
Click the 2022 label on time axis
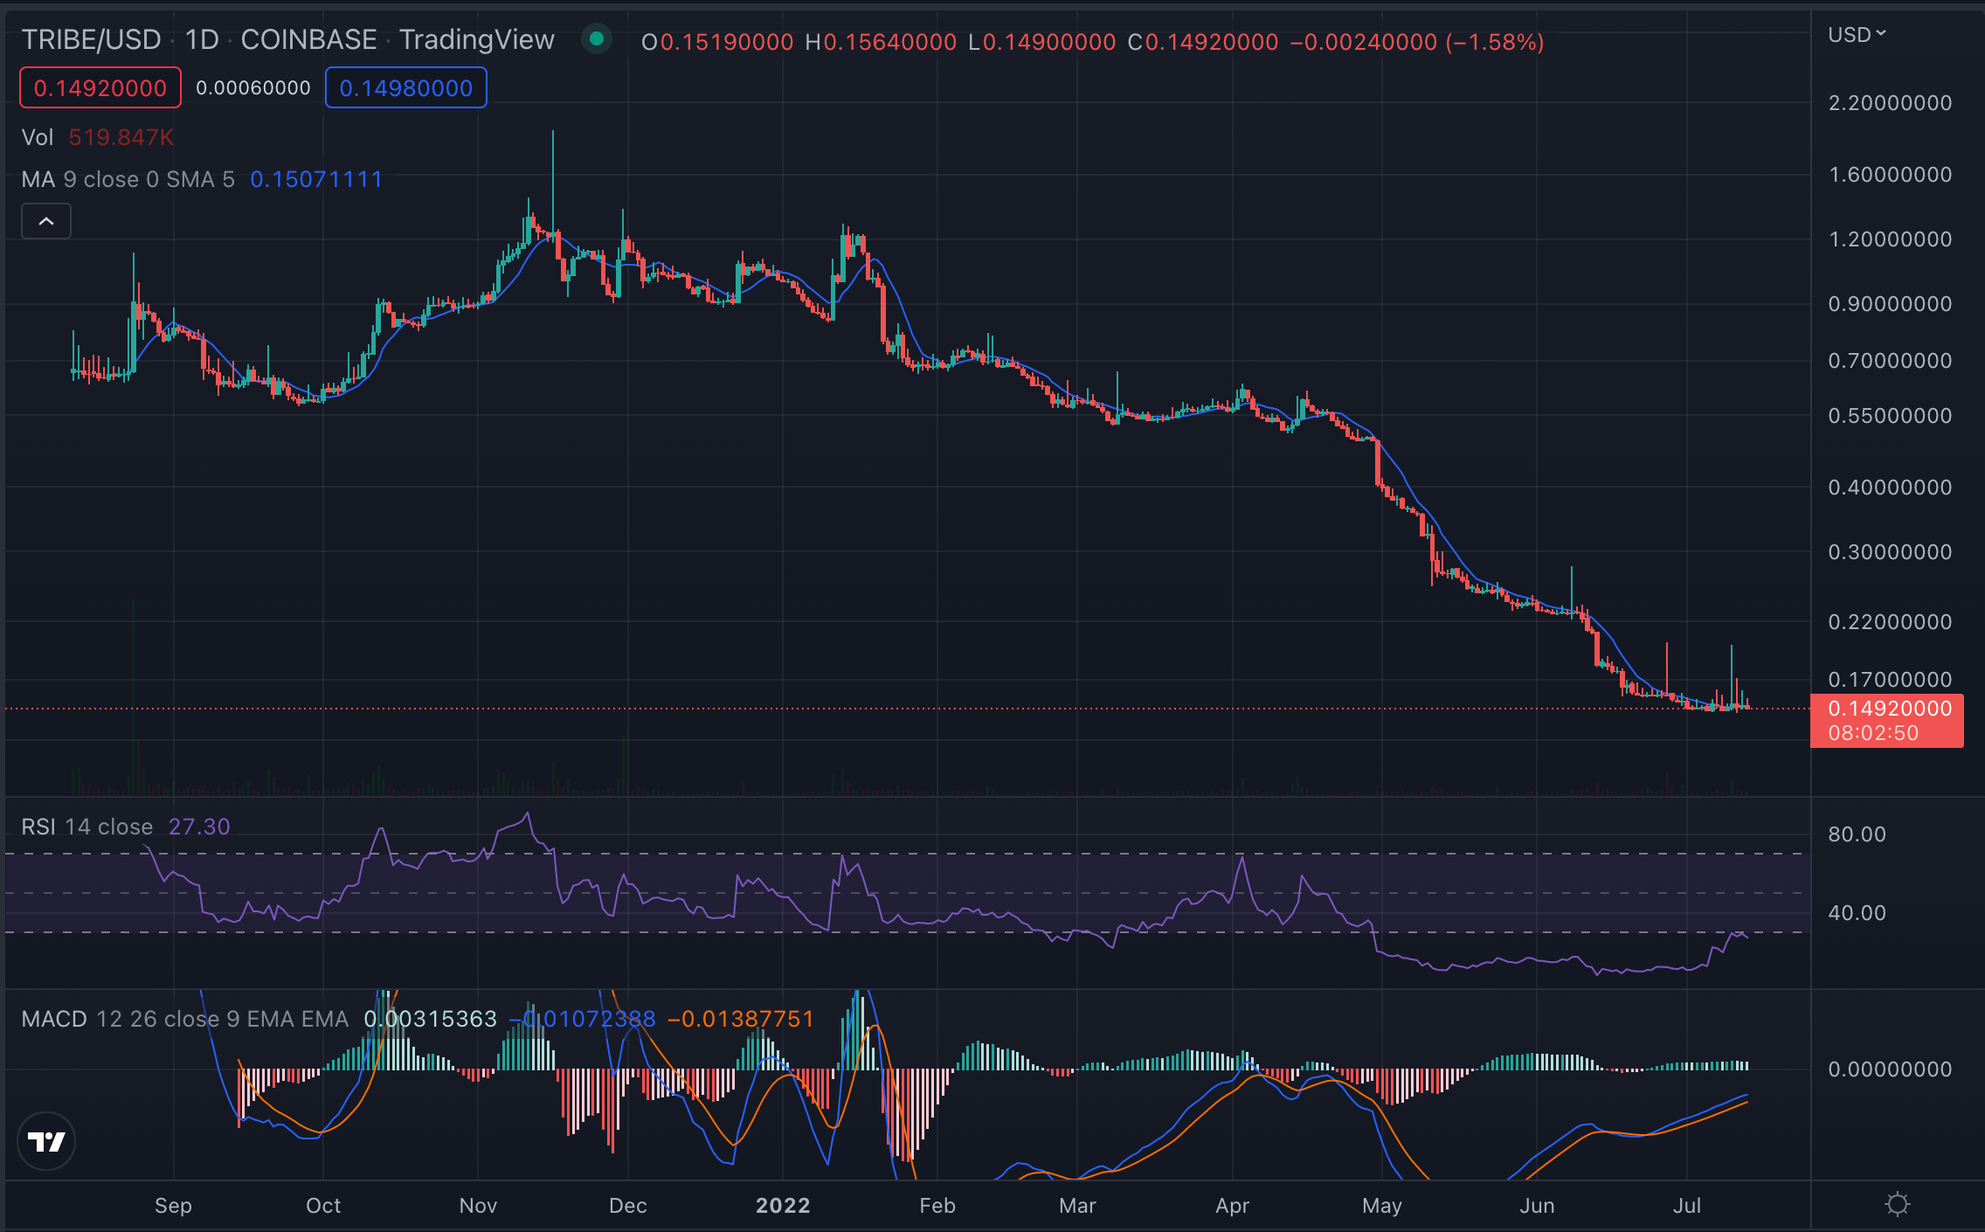pos(783,1206)
